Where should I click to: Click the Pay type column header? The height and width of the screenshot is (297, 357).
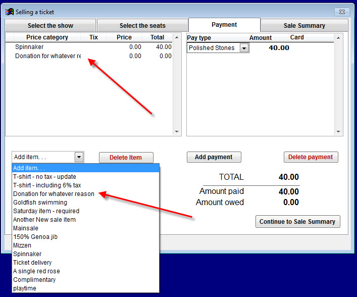tap(199, 37)
